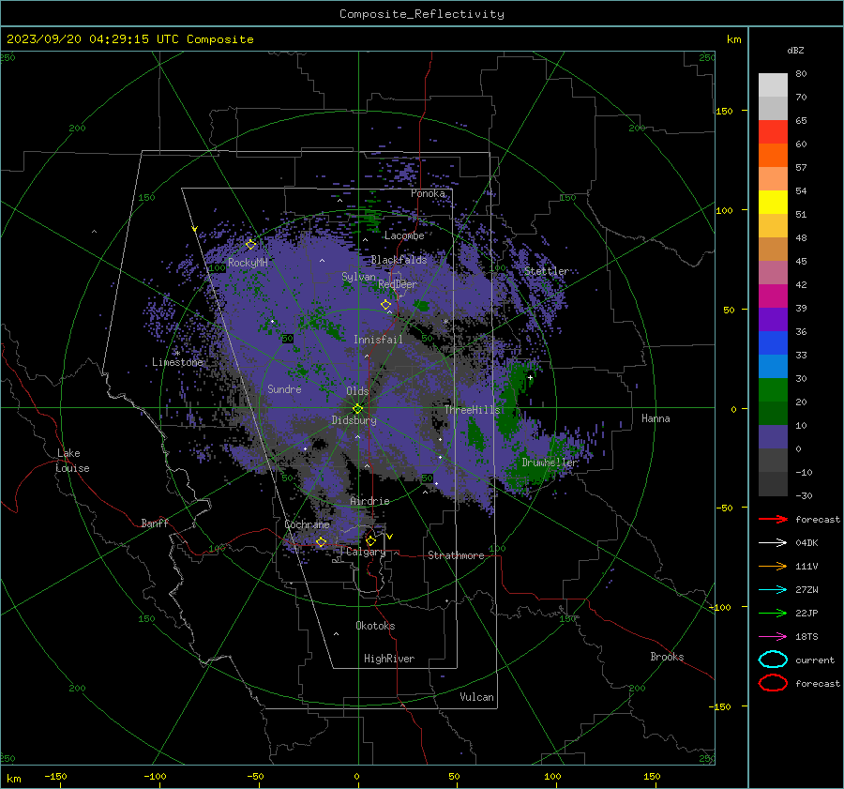Image resolution: width=844 pixels, height=789 pixels.
Task: Click yellow diamond marker below Cochrane
Action: [321, 541]
